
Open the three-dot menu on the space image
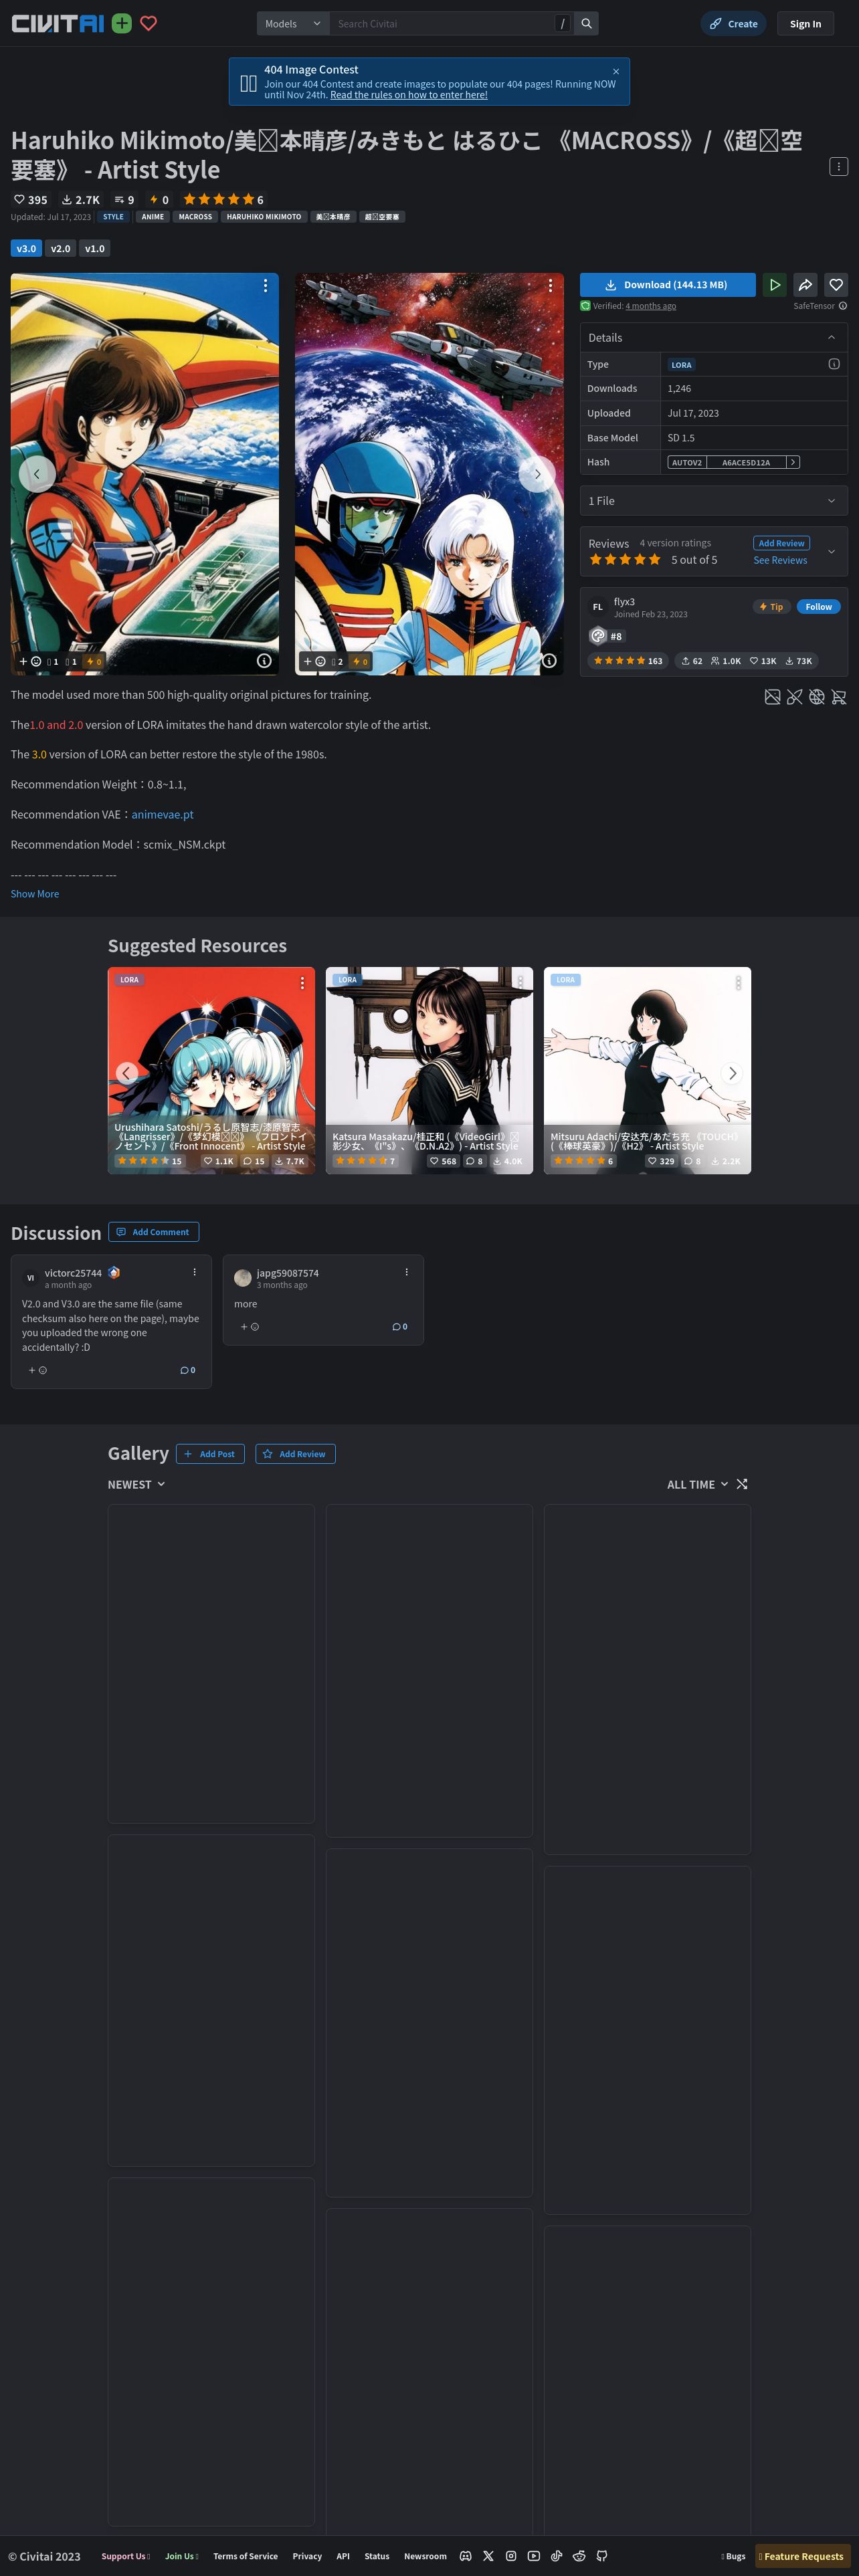pyautogui.click(x=550, y=286)
